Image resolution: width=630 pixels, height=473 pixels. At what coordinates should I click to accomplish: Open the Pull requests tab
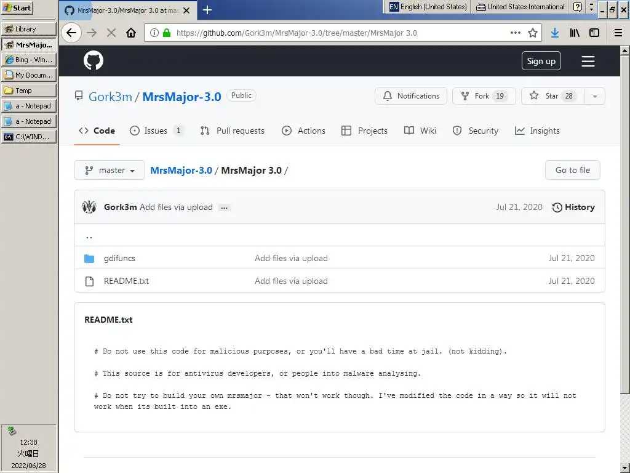pyautogui.click(x=232, y=131)
